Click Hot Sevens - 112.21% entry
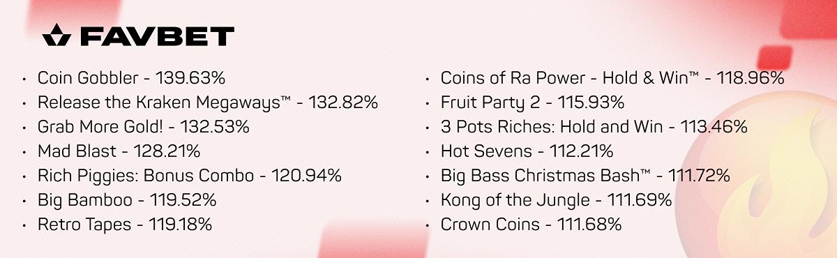This screenshot has height=258, width=837. click(x=527, y=151)
